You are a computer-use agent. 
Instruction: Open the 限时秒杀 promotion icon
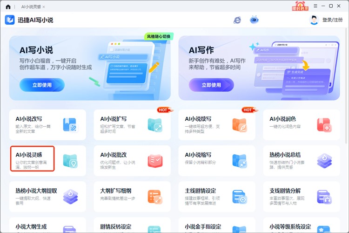300,6
